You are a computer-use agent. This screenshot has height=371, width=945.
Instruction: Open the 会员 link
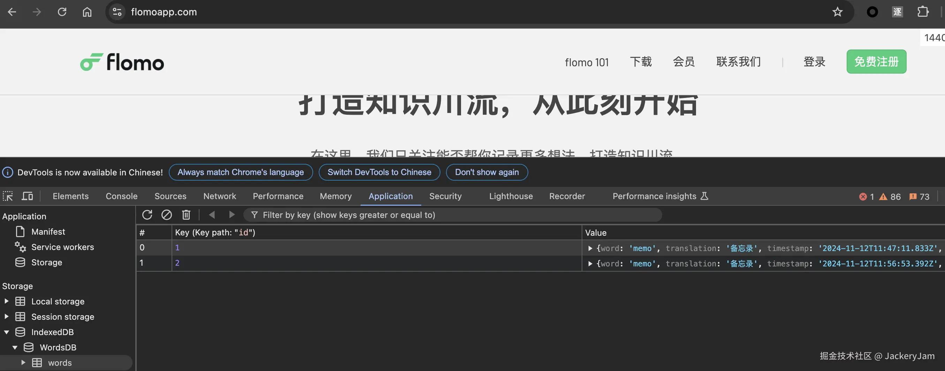coord(683,62)
